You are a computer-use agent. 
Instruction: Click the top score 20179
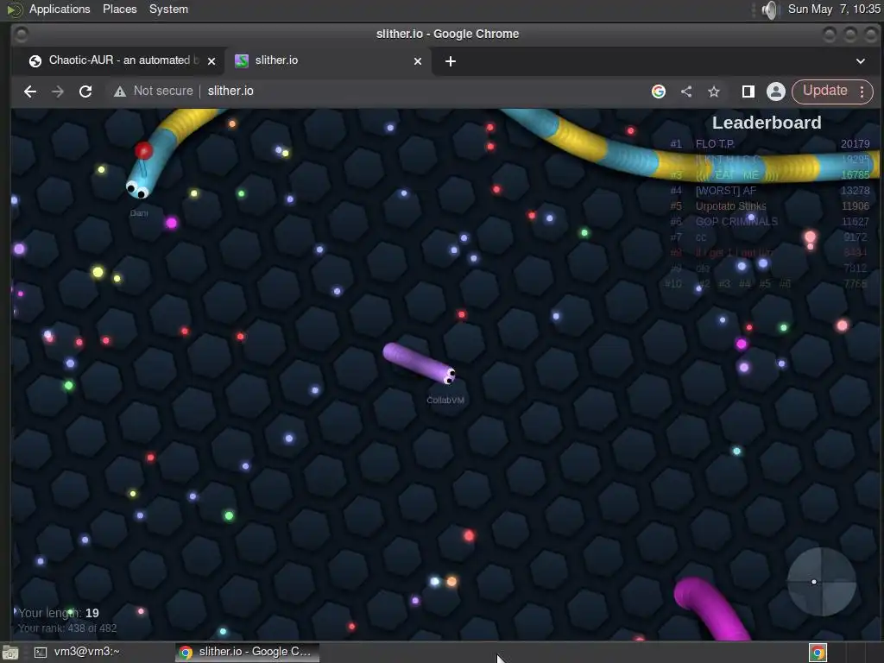pos(855,144)
